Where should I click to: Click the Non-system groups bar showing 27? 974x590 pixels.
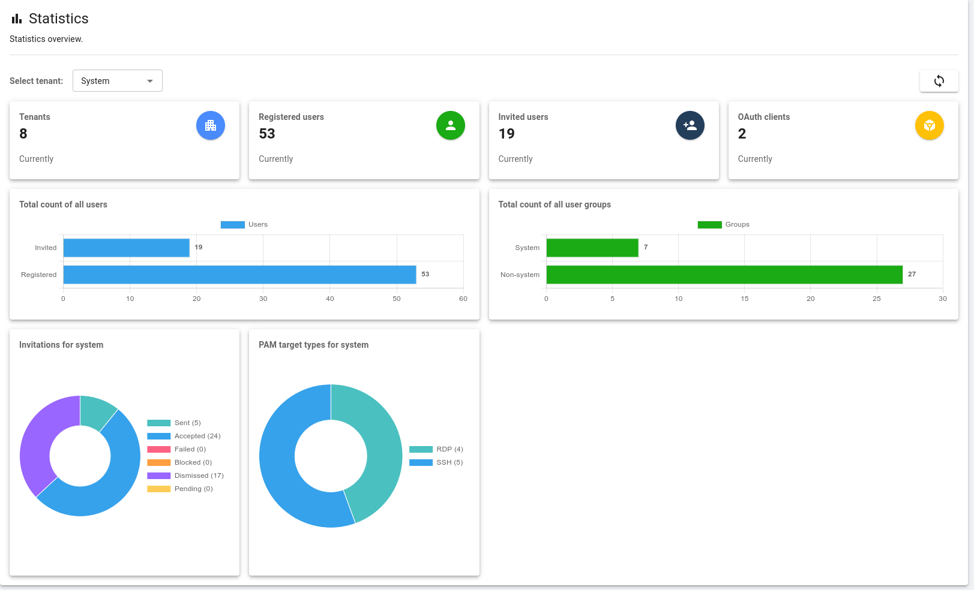click(724, 275)
